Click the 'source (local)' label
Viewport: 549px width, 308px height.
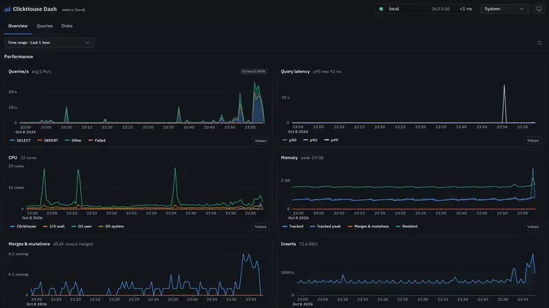click(x=73, y=10)
